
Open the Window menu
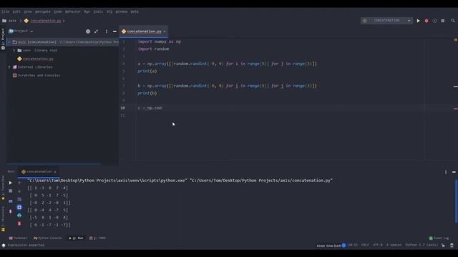click(122, 11)
